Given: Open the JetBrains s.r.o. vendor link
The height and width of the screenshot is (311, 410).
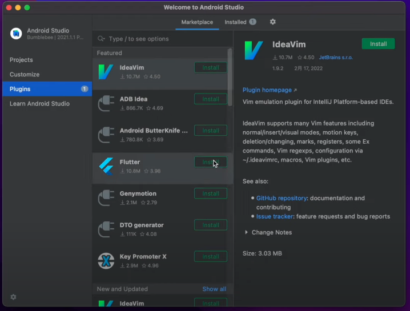Looking at the screenshot, I should click(x=336, y=58).
